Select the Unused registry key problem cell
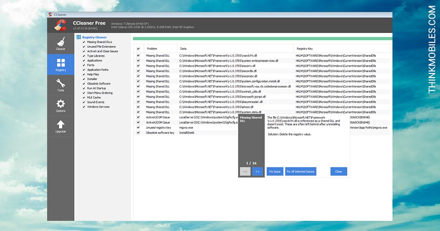Screen dimensions: 440x231 coord(158,128)
